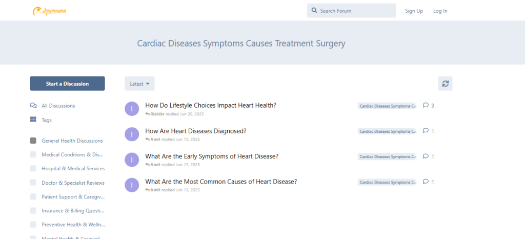This screenshot has width=525, height=239.
Task: Click reply count icon on Early Symptoms discussion
Action: 426,156
